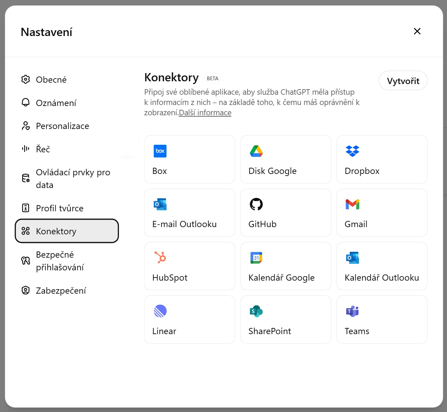Click the HubSpot orange logo icon
447x412 pixels.
click(160, 258)
